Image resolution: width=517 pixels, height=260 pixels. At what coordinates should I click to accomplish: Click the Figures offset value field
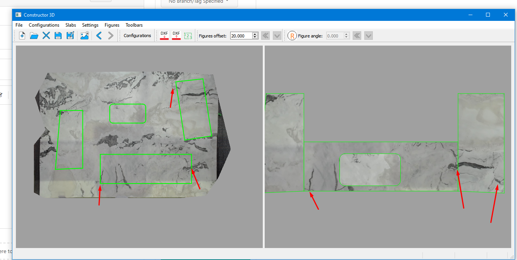241,36
